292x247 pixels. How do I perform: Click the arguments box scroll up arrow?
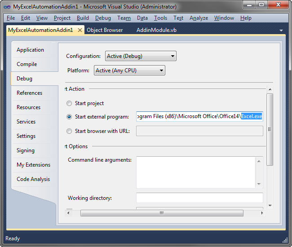(259, 161)
